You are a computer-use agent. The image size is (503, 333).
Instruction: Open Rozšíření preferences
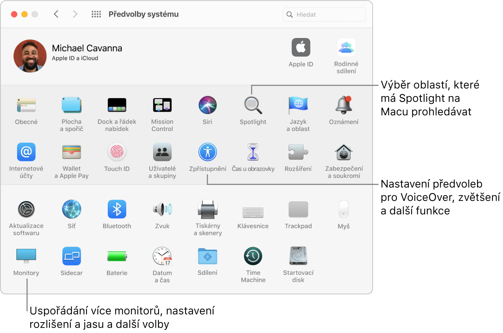coord(298,152)
